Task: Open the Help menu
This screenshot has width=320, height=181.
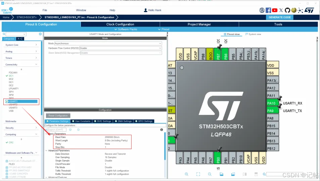Action: pyautogui.click(x=112, y=10)
